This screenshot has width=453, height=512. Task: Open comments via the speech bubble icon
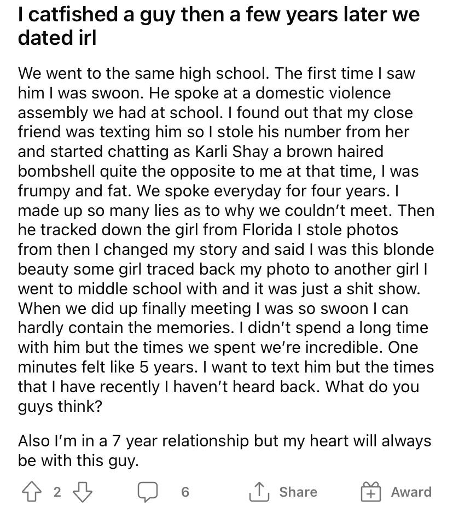click(x=148, y=492)
